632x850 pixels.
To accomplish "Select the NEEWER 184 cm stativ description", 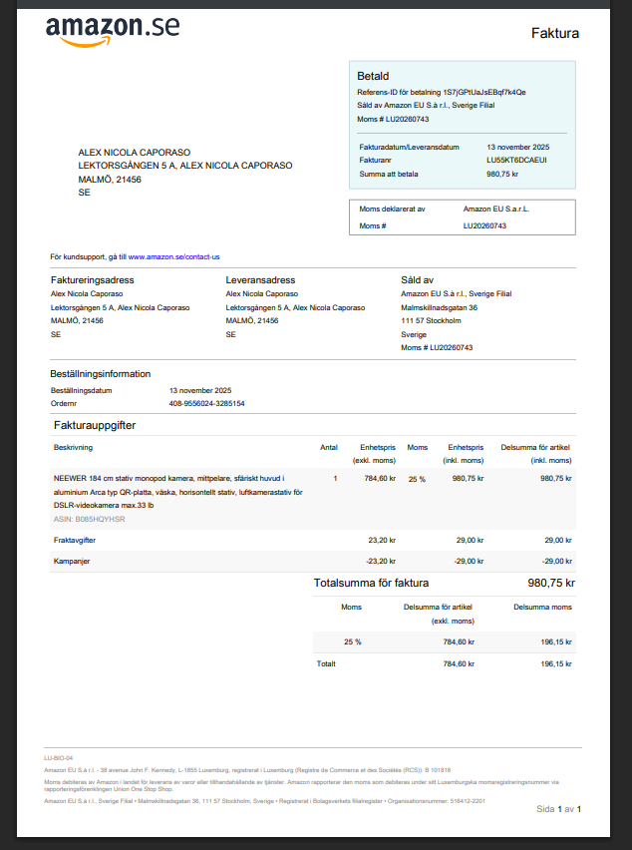I will pos(178,492).
